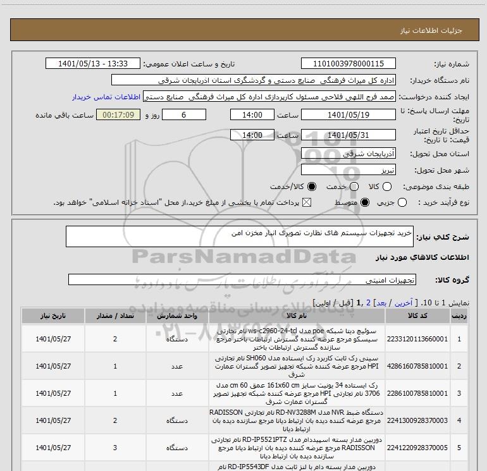Select the جزیی purchase type radio
Image resolution: width=487 pixels, height=471 pixels.
(x=402, y=202)
